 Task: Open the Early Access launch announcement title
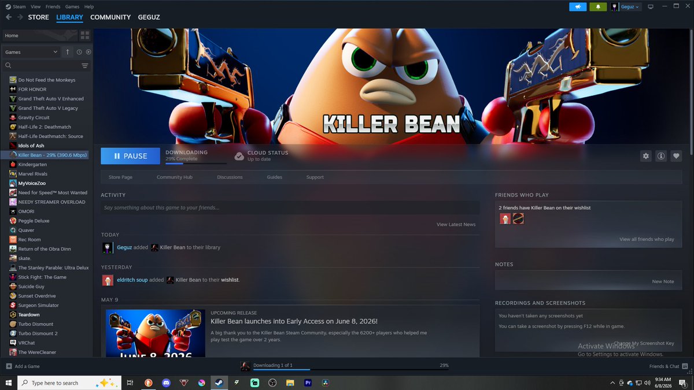[x=294, y=321]
